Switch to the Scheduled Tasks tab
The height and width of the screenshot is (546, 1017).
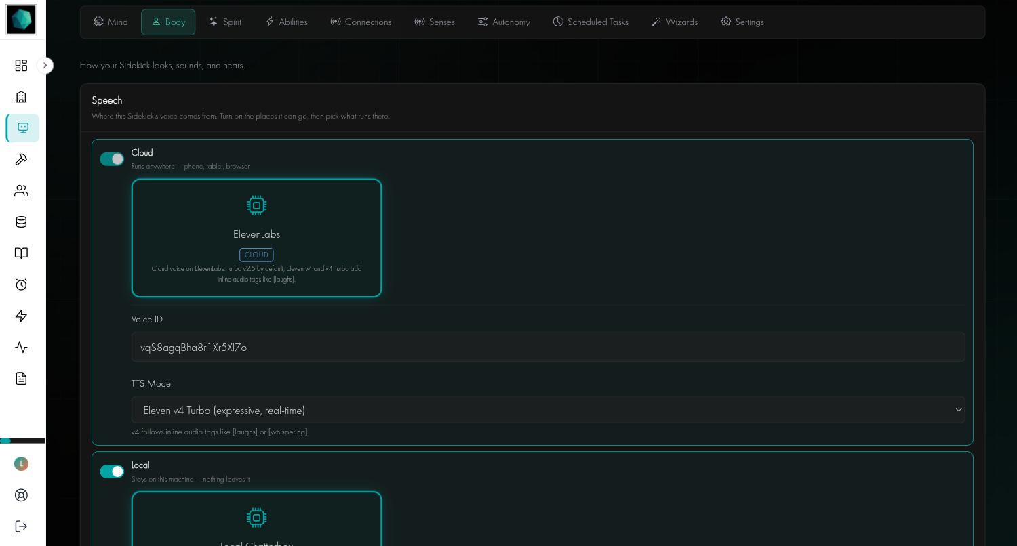tap(591, 22)
